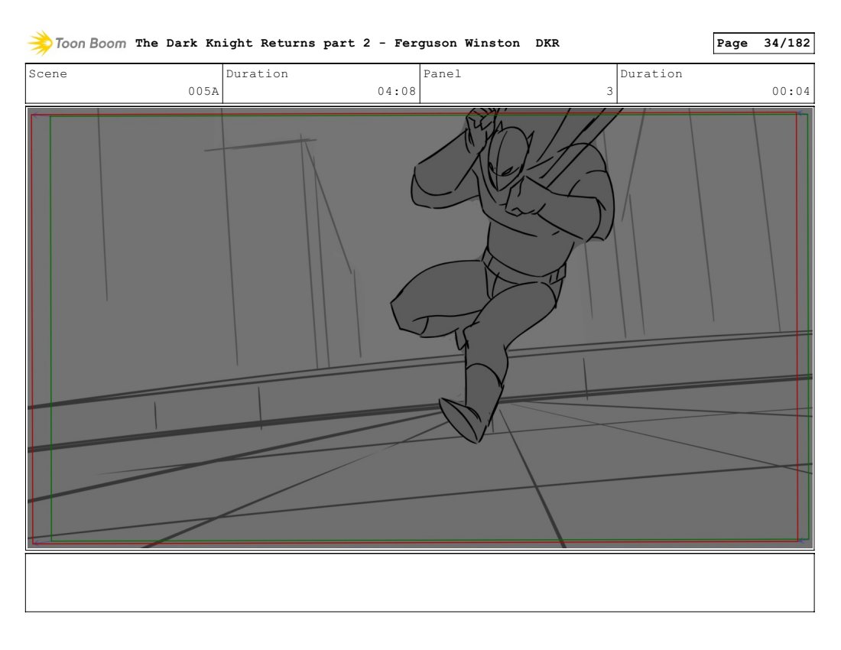Click the Toon Boom logo
This screenshot has width=841, height=650.
76,43
